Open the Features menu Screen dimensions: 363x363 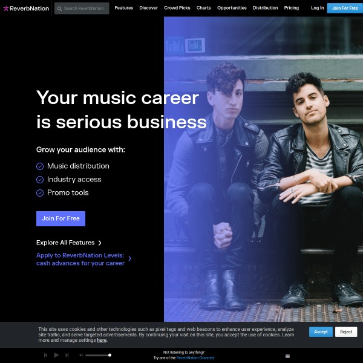(x=124, y=8)
